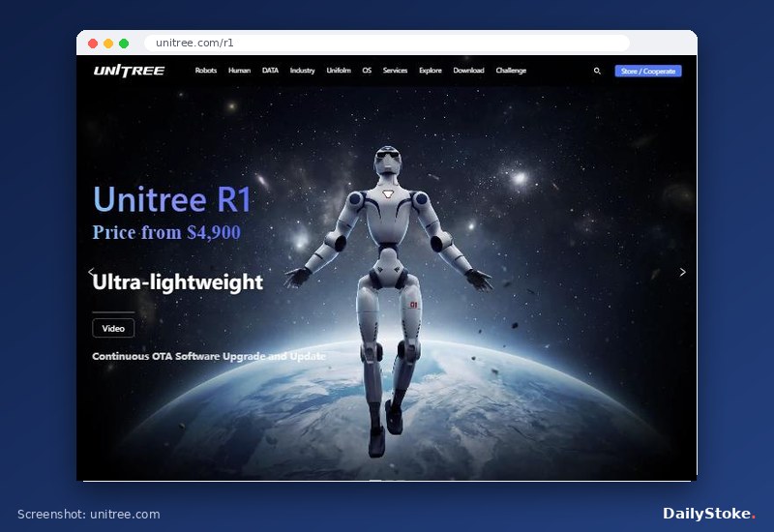The height and width of the screenshot is (532, 774).
Task: Click the yellow minimize window button
Action: point(108,44)
